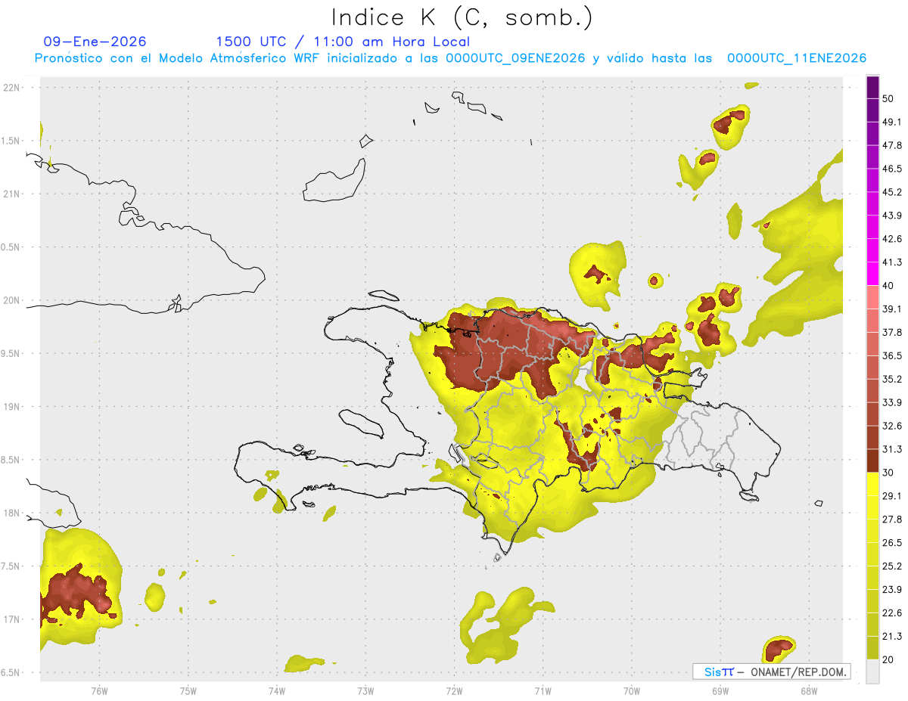Screen dimensions: 908x701
Task: Click the '19N' latitude label
Action: coord(11,407)
